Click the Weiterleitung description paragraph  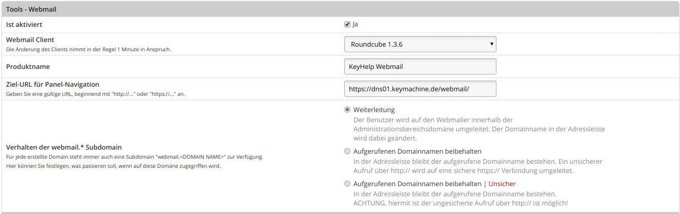pos(479,129)
